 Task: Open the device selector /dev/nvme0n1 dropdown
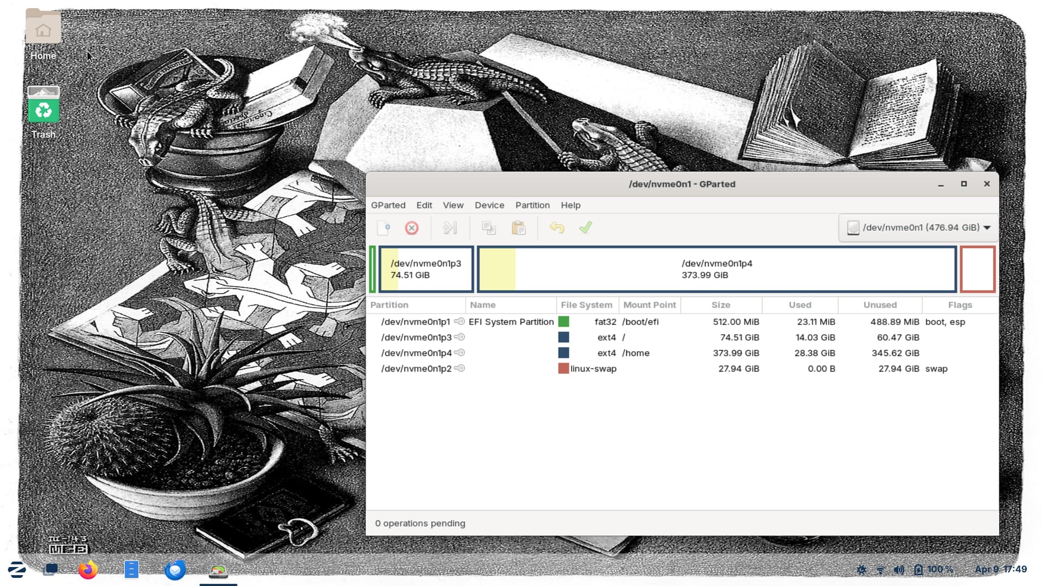pos(918,228)
